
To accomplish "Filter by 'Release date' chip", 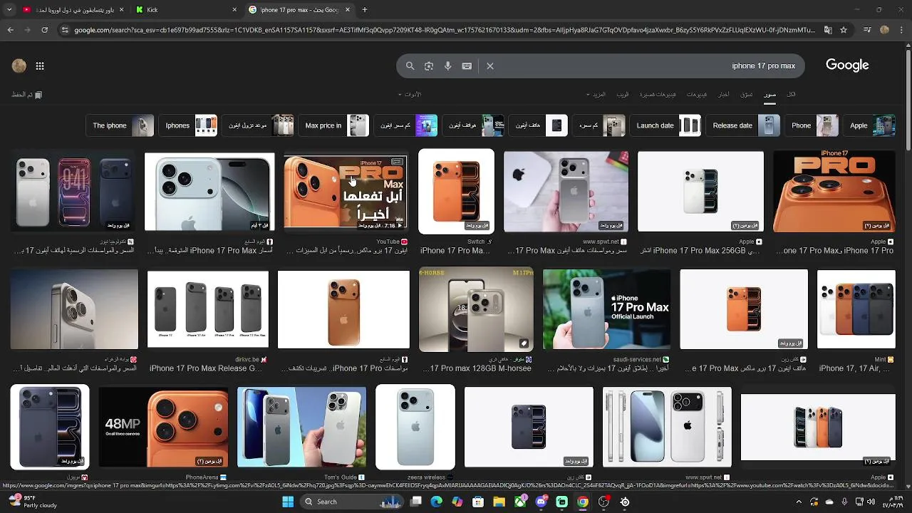I will click(743, 125).
